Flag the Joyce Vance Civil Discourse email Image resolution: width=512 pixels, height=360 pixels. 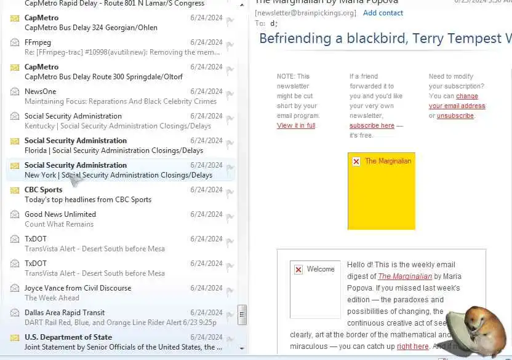(x=230, y=291)
